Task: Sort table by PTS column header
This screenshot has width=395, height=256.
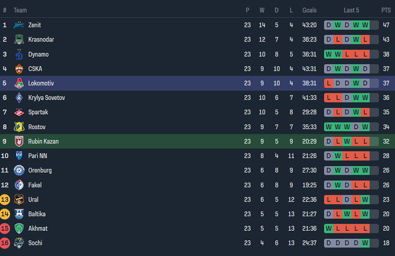Action: [386, 10]
